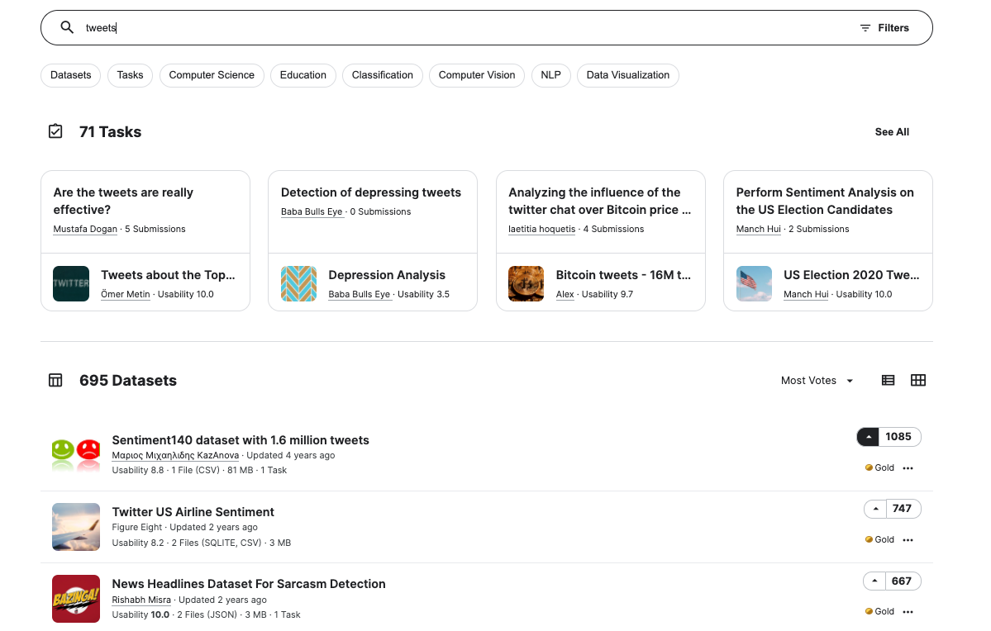Screen dimensions: 991x631
Task: Open 'Detection of depressing tweets' task
Action: (371, 192)
